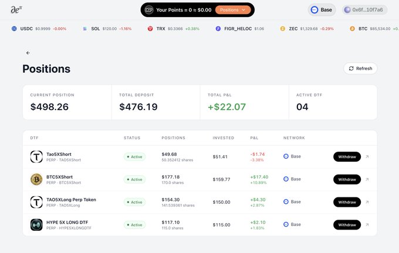Withdraw from Tao5XShort position
Viewport: 399px width, 253px height.
(x=347, y=157)
